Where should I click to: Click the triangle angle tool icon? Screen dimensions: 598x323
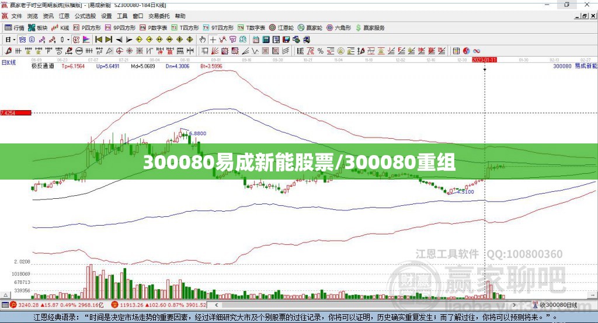(109, 51)
